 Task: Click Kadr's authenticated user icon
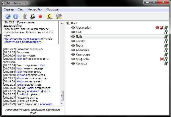tap(166, 32)
